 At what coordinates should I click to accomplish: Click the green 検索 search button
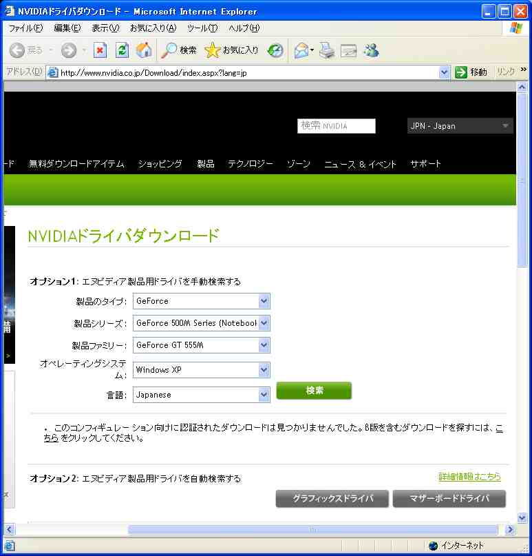point(314,391)
